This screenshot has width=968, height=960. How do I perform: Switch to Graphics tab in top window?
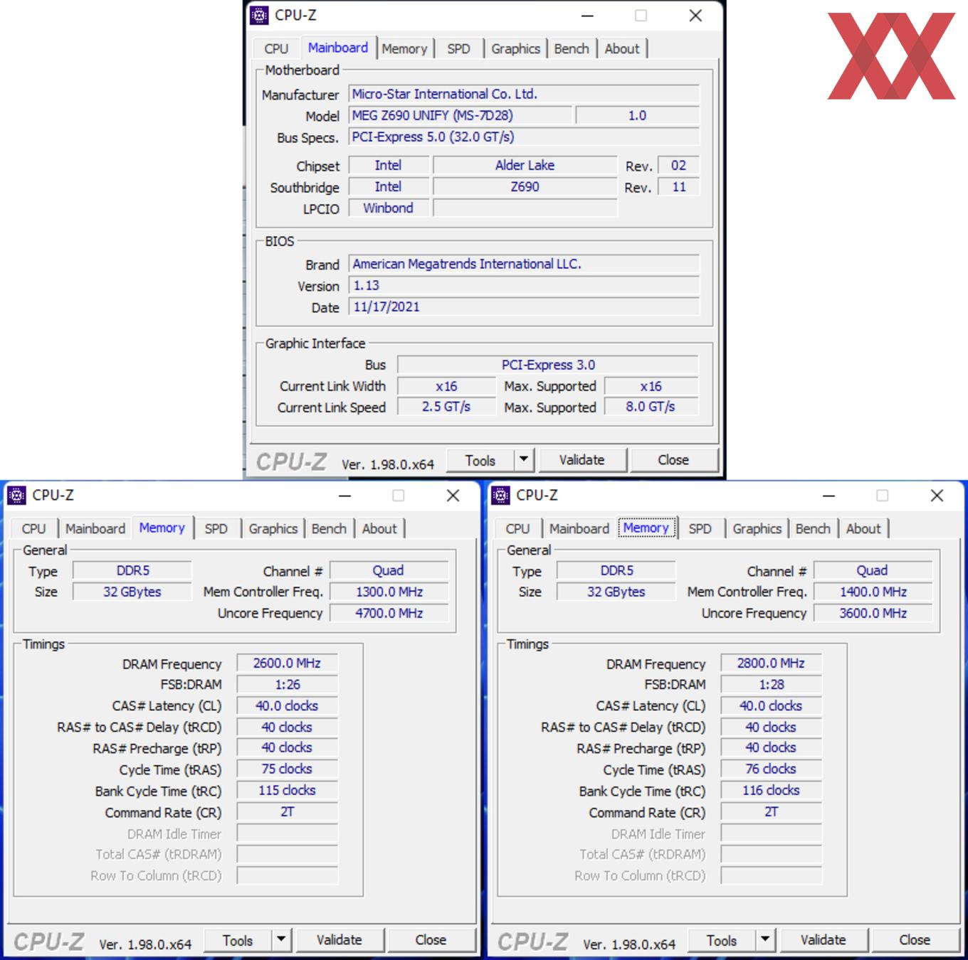pos(515,48)
